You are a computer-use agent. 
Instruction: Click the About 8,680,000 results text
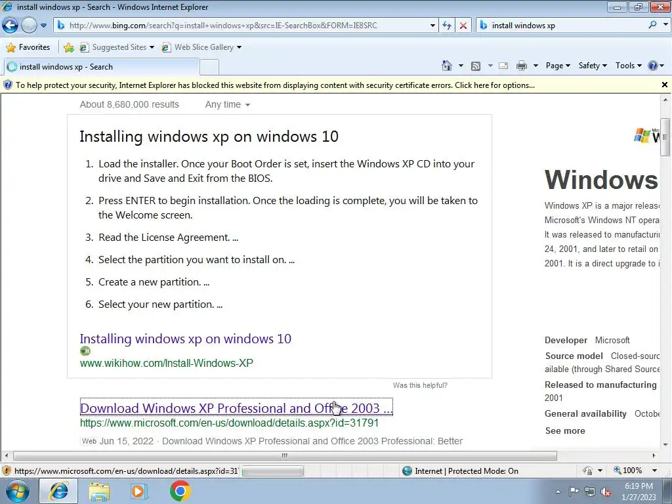[129, 104]
